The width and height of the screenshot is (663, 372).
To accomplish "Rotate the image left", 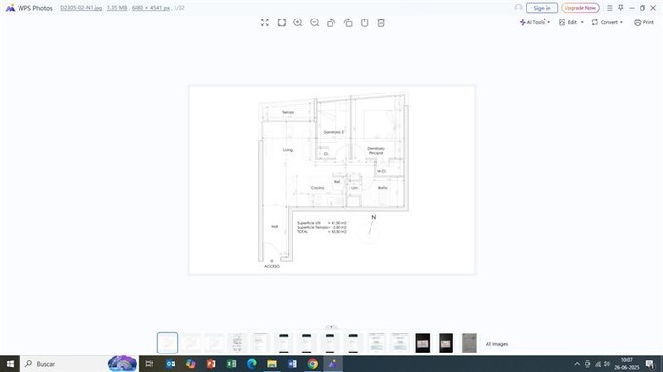I will [x=331, y=22].
